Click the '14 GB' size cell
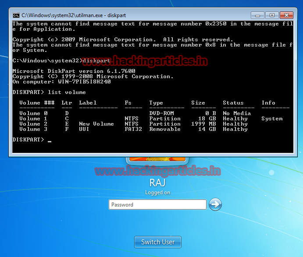This screenshot has height=257, width=303. pos(207,129)
